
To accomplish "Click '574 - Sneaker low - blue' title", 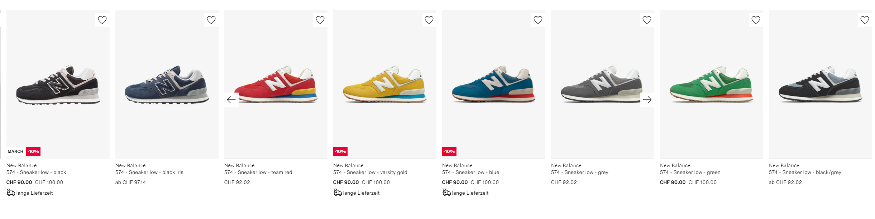I will (x=470, y=173).
